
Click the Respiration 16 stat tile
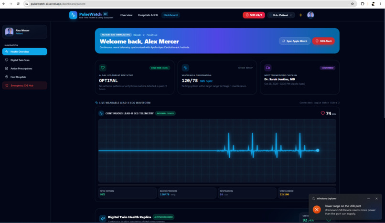coord(247,193)
